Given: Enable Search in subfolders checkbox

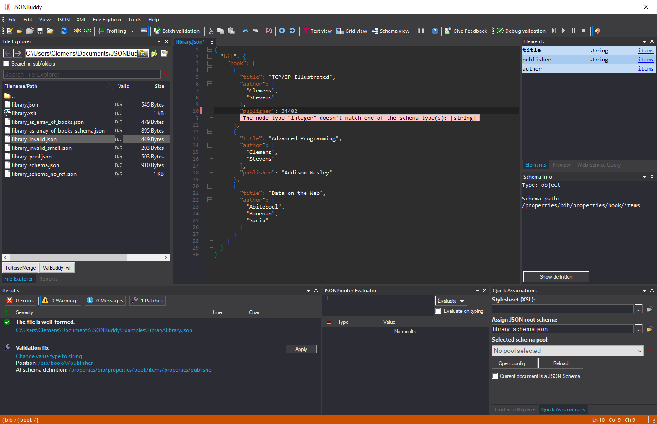Looking at the screenshot, I should point(6,64).
